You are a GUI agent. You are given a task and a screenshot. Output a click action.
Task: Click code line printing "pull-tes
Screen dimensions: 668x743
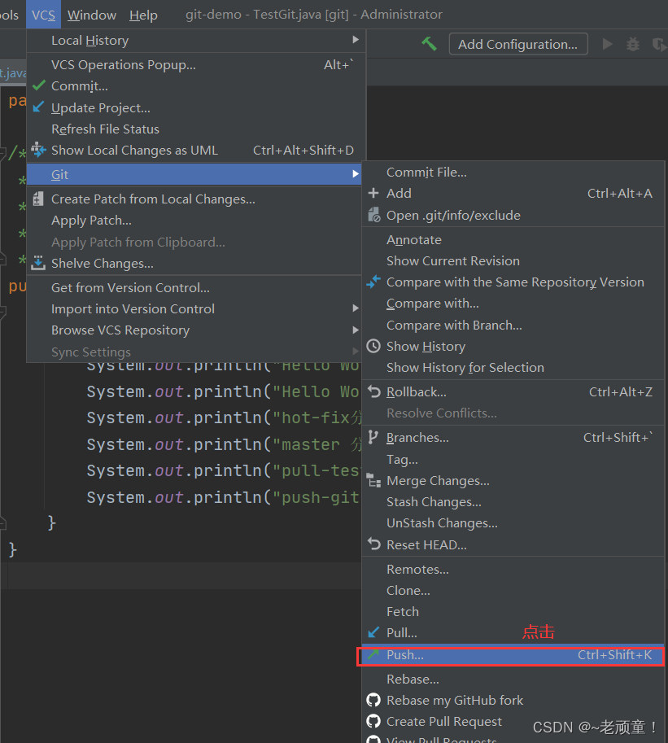223,470
